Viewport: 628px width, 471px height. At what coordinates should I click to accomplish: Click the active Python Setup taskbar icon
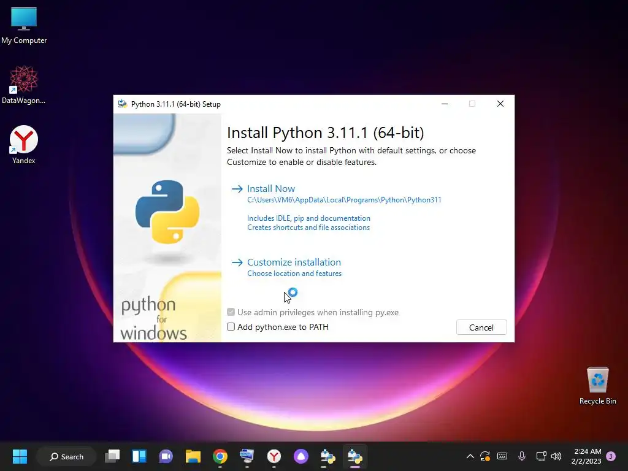click(355, 456)
